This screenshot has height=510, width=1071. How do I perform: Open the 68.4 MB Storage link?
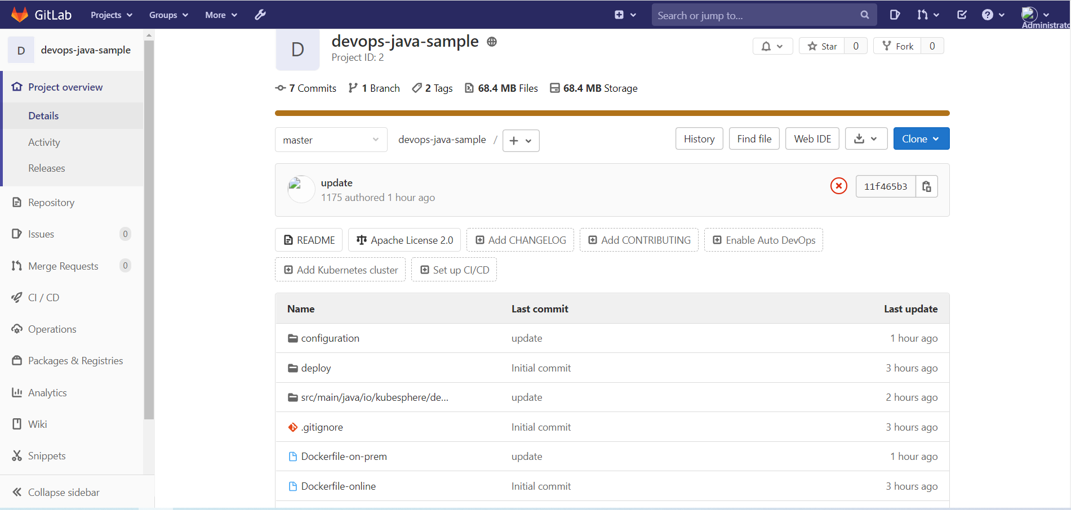(594, 88)
